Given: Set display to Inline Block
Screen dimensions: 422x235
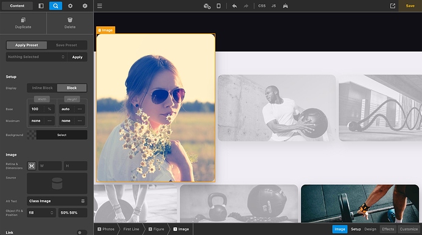Looking at the screenshot, I should [42, 88].
